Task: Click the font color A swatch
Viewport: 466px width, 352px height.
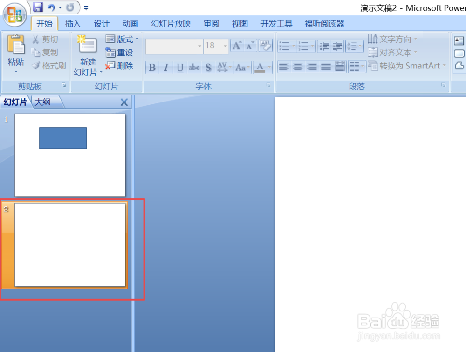Action: click(260, 68)
